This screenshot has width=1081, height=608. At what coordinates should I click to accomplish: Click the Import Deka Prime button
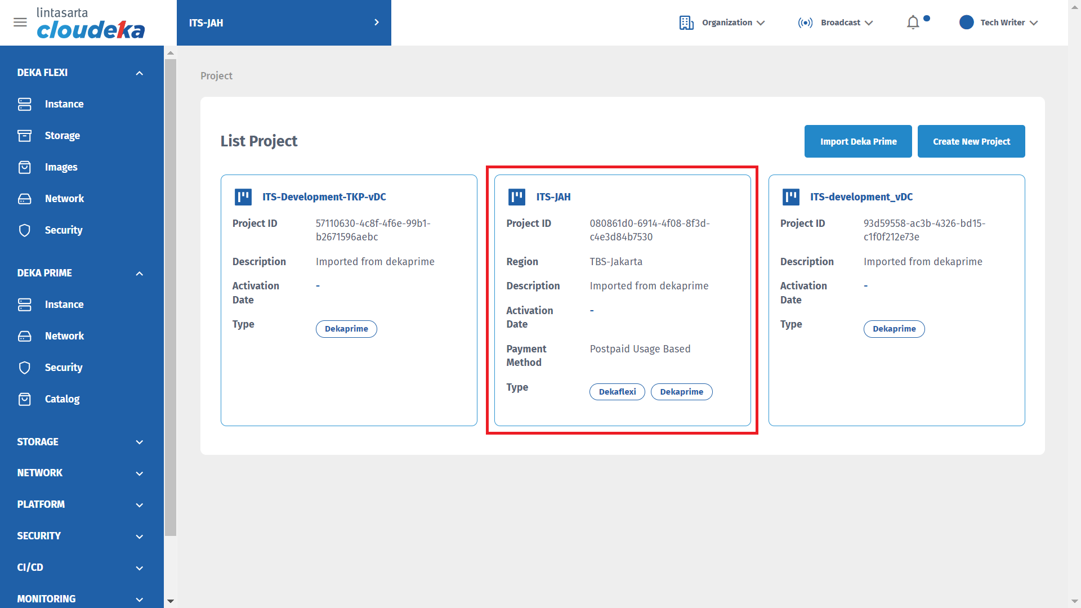[857, 141]
